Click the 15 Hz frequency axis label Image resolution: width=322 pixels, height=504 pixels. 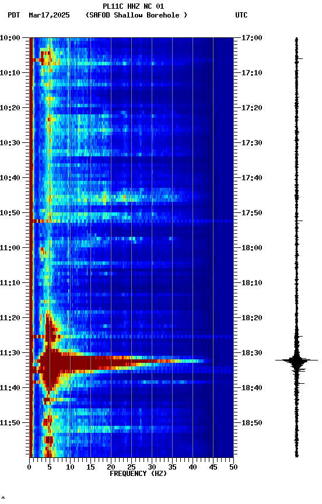[x=90, y=467]
